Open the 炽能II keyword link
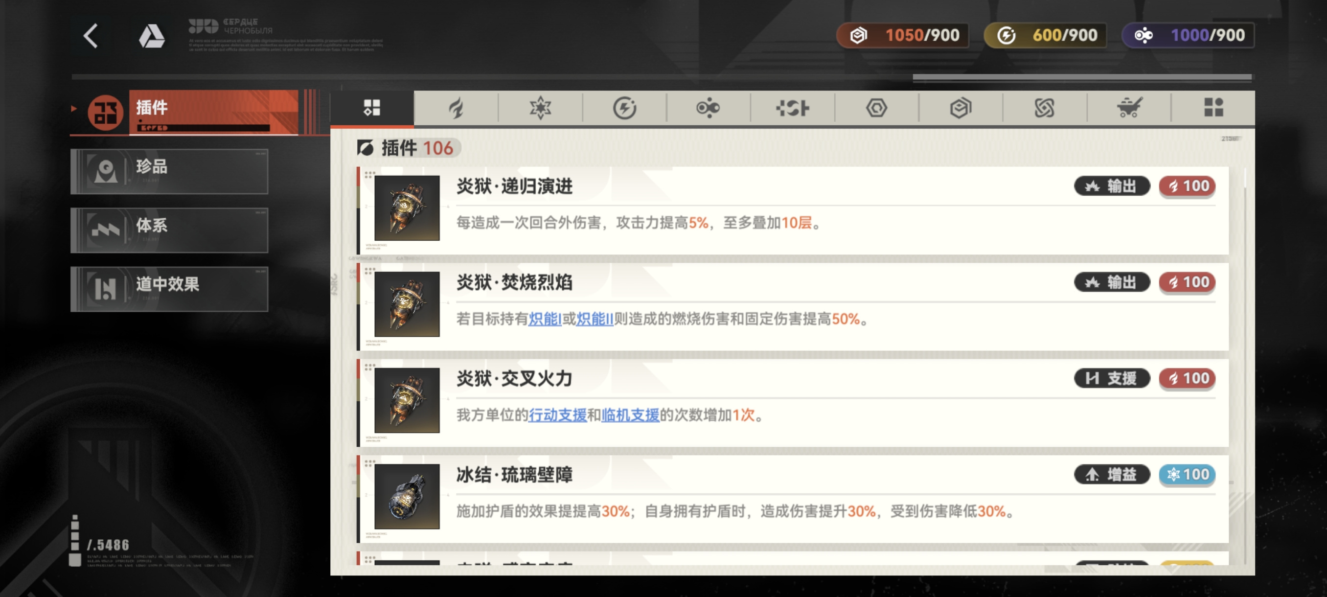 595,319
